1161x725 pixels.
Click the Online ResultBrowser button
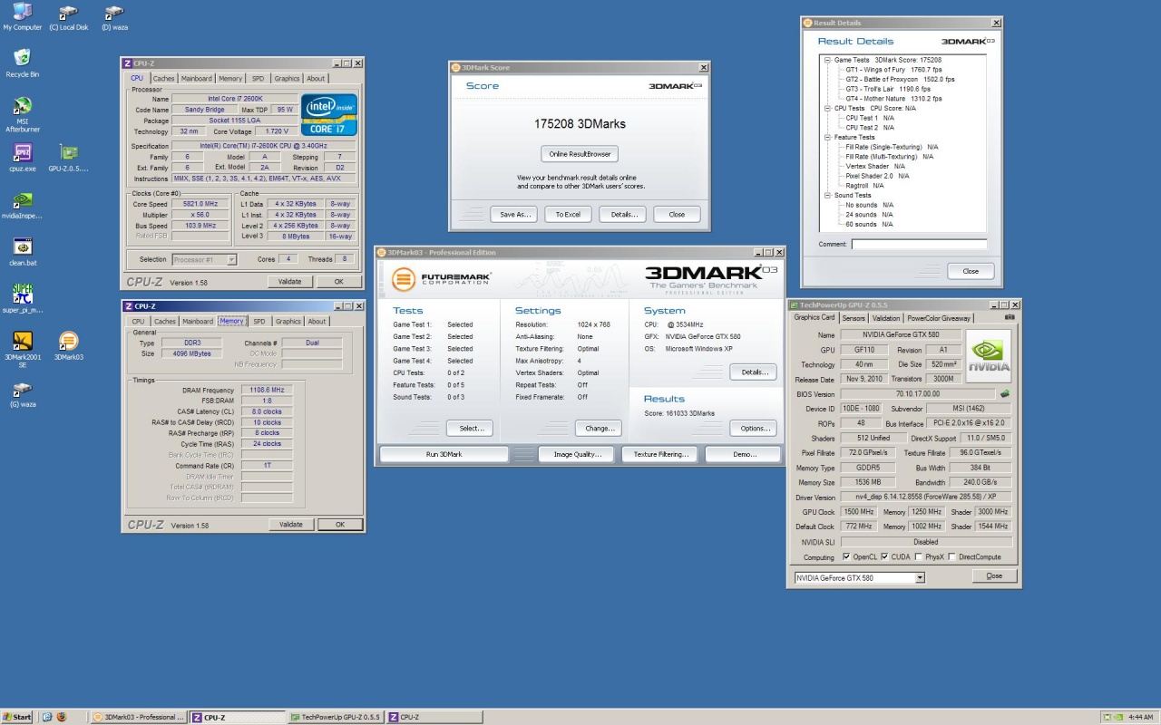tap(580, 154)
